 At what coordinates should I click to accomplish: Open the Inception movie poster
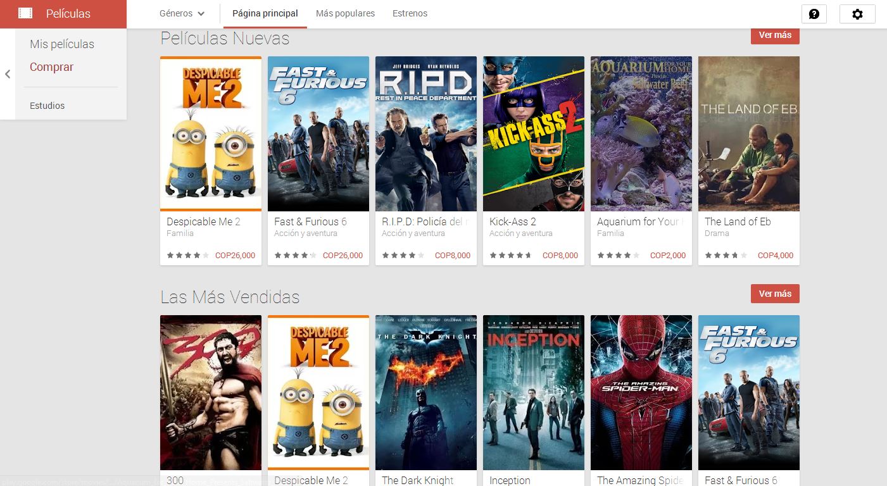coord(534,392)
